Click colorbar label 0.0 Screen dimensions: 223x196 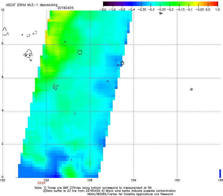coord(208,10)
